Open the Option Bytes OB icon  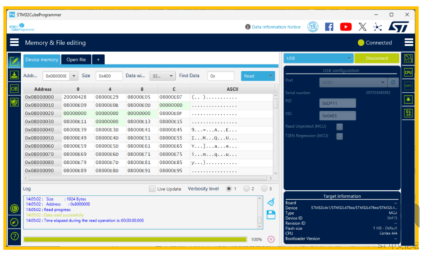14,89
